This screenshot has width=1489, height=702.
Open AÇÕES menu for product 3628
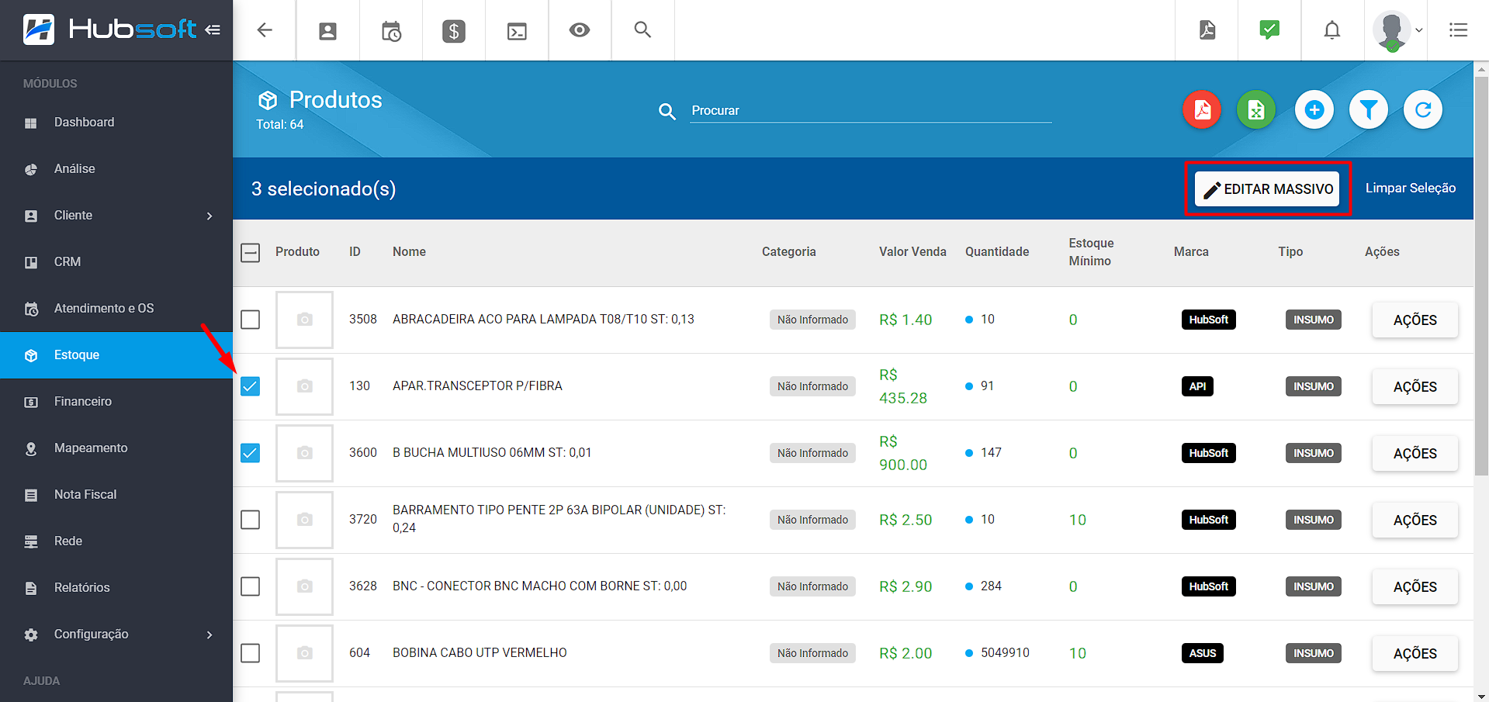(x=1415, y=587)
